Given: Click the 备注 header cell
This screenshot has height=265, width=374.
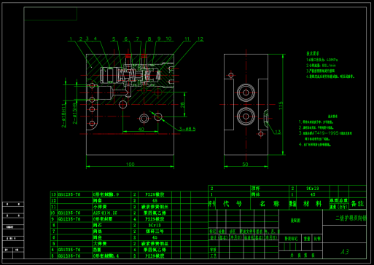Looking at the screenshot, I should click(357, 204).
